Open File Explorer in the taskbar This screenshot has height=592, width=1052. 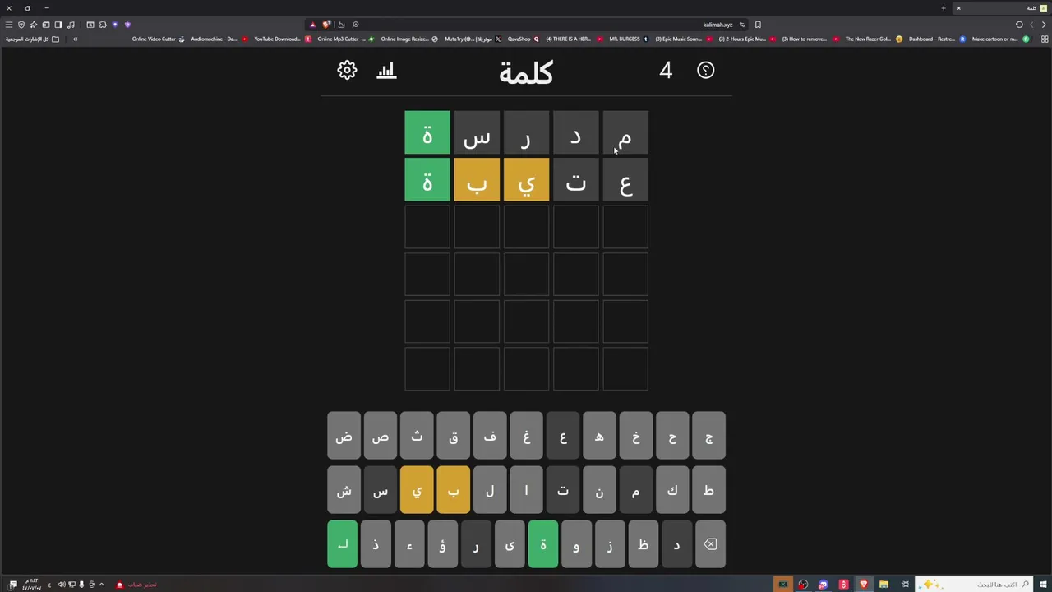(x=884, y=585)
